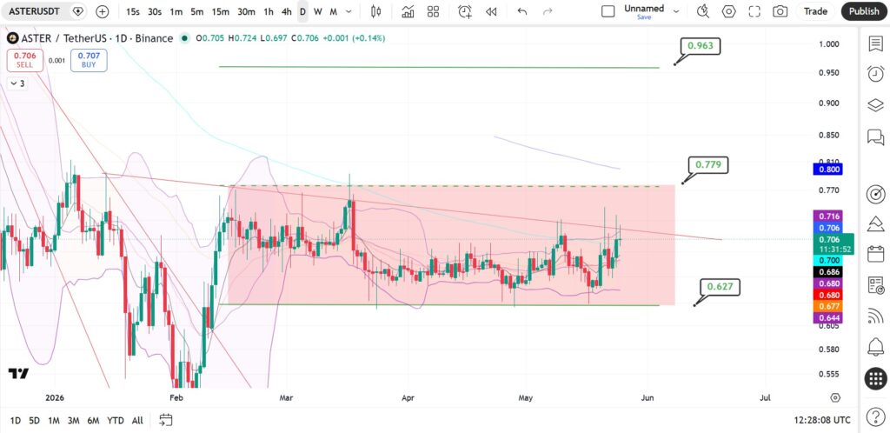This screenshot has width=890, height=433.
Task: Set date range to All
Action: pos(137,421)
